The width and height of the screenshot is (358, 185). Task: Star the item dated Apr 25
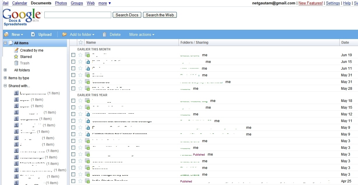(x=80, y=181)
